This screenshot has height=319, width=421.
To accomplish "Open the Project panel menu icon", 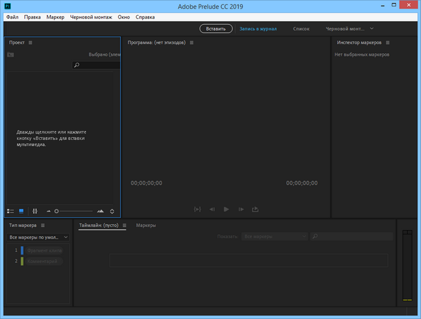I will point(30,43).
